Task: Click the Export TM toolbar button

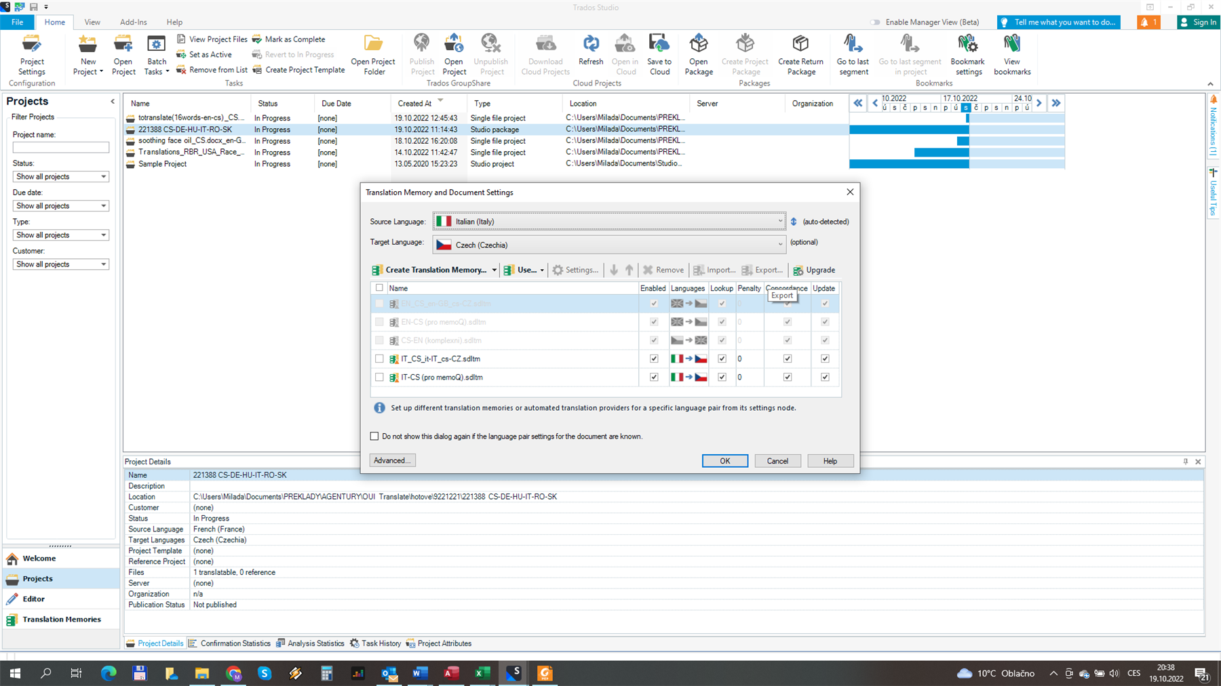Action: (x=762, y=270)
